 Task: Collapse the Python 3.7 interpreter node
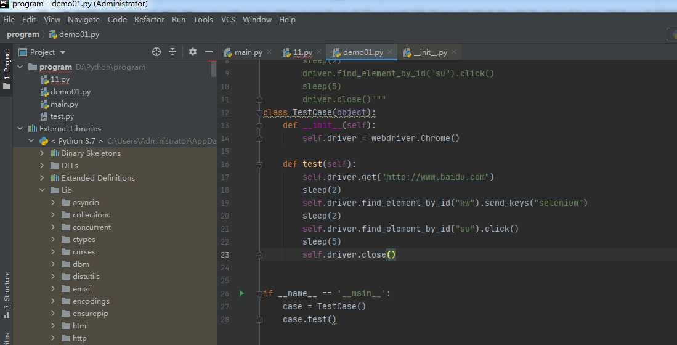pos(31,140)
